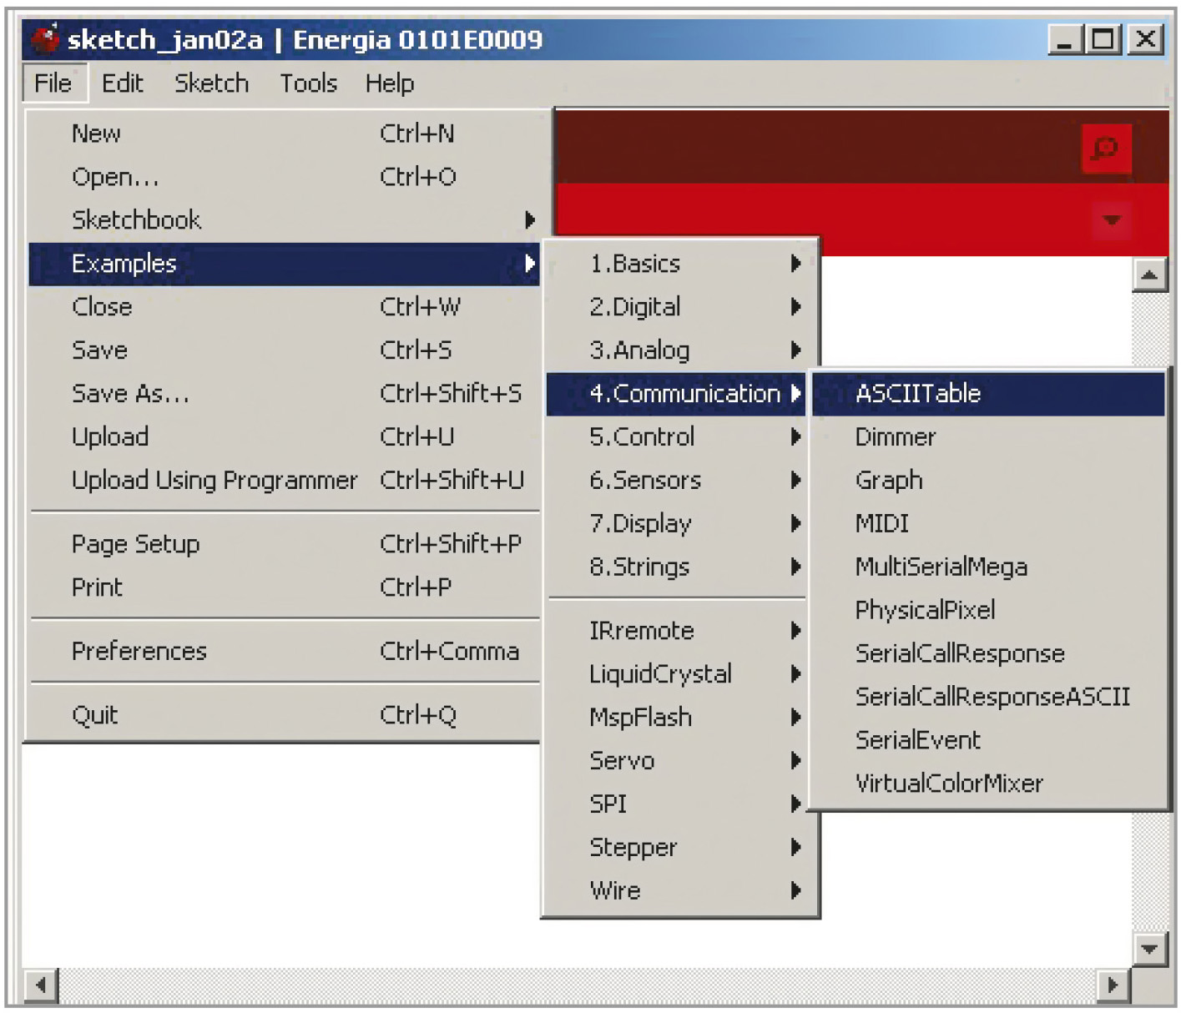Open the VirtualColorMixer example sketch

tap(989, 784)
